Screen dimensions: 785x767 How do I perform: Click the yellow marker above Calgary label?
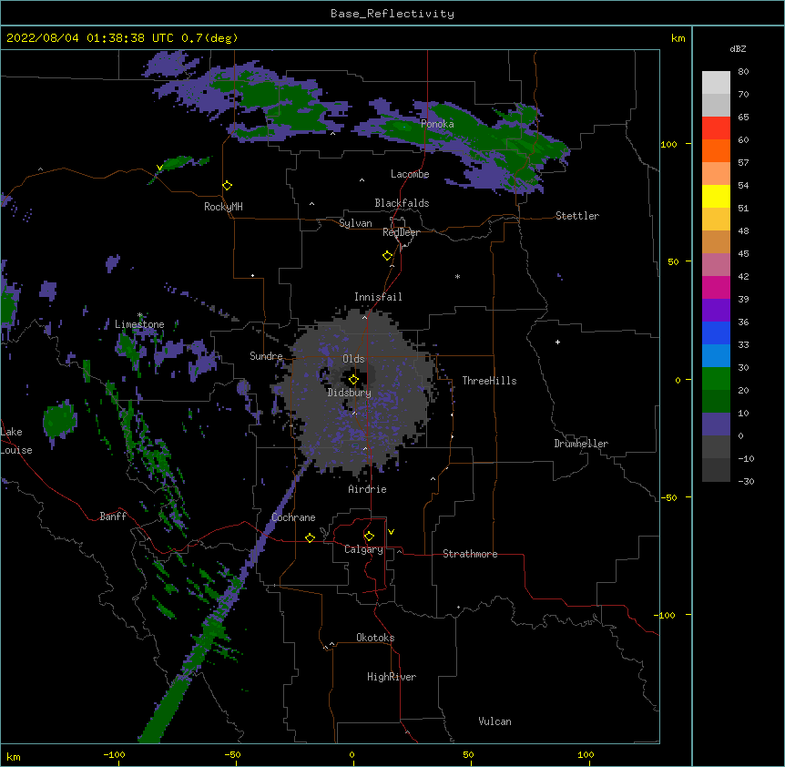[x=369, y=536]
